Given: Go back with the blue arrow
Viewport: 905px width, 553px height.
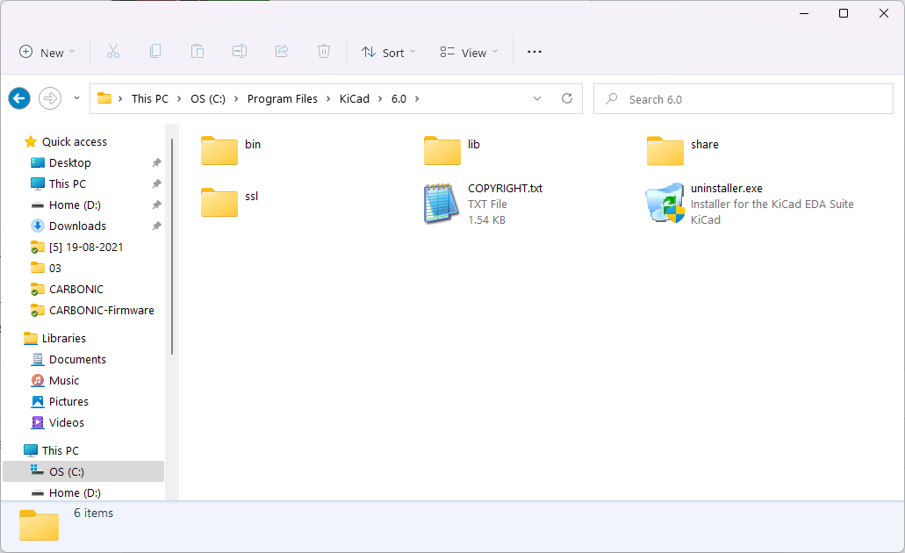Looking at the screenshot, I should coord(19,98).
